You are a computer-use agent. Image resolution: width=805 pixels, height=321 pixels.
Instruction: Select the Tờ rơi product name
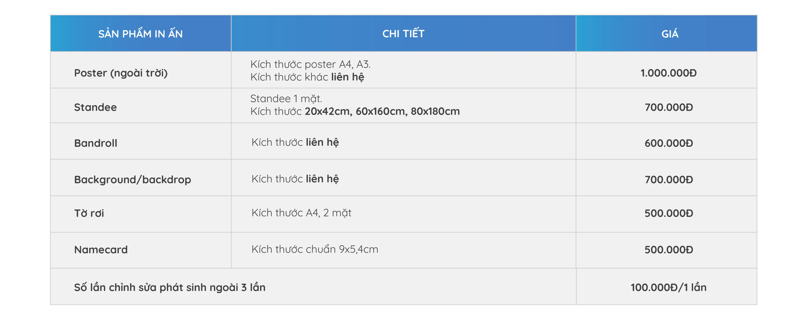point(89,213)
